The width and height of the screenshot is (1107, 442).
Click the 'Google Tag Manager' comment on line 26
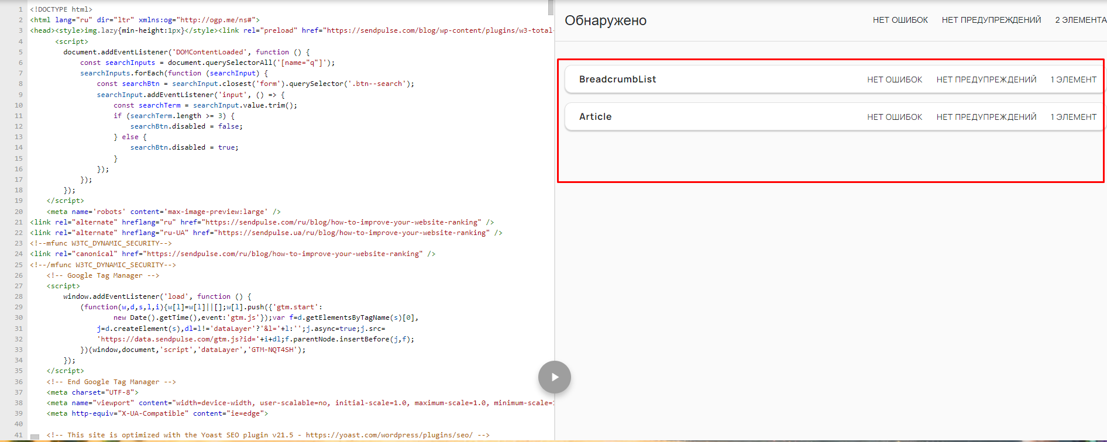pos(103,275)
